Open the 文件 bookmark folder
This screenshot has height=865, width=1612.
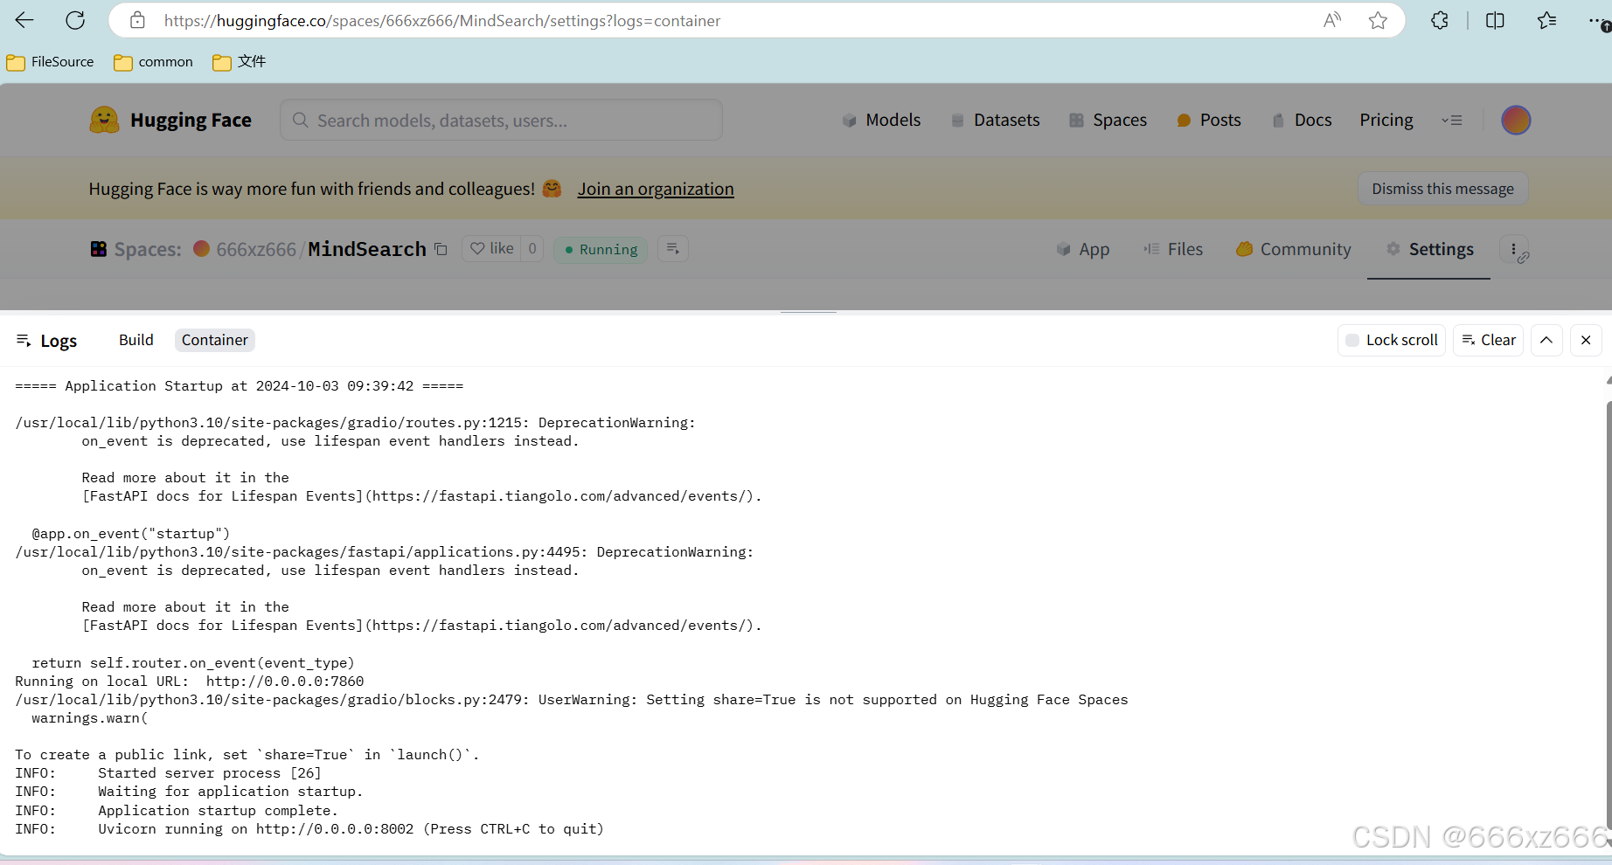coord(240,62)
